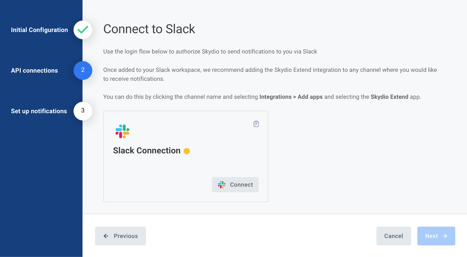The height and width of the screenshot is (257, 467).
Task: Click the clipboard icon in Slack card
Action: 256,124
